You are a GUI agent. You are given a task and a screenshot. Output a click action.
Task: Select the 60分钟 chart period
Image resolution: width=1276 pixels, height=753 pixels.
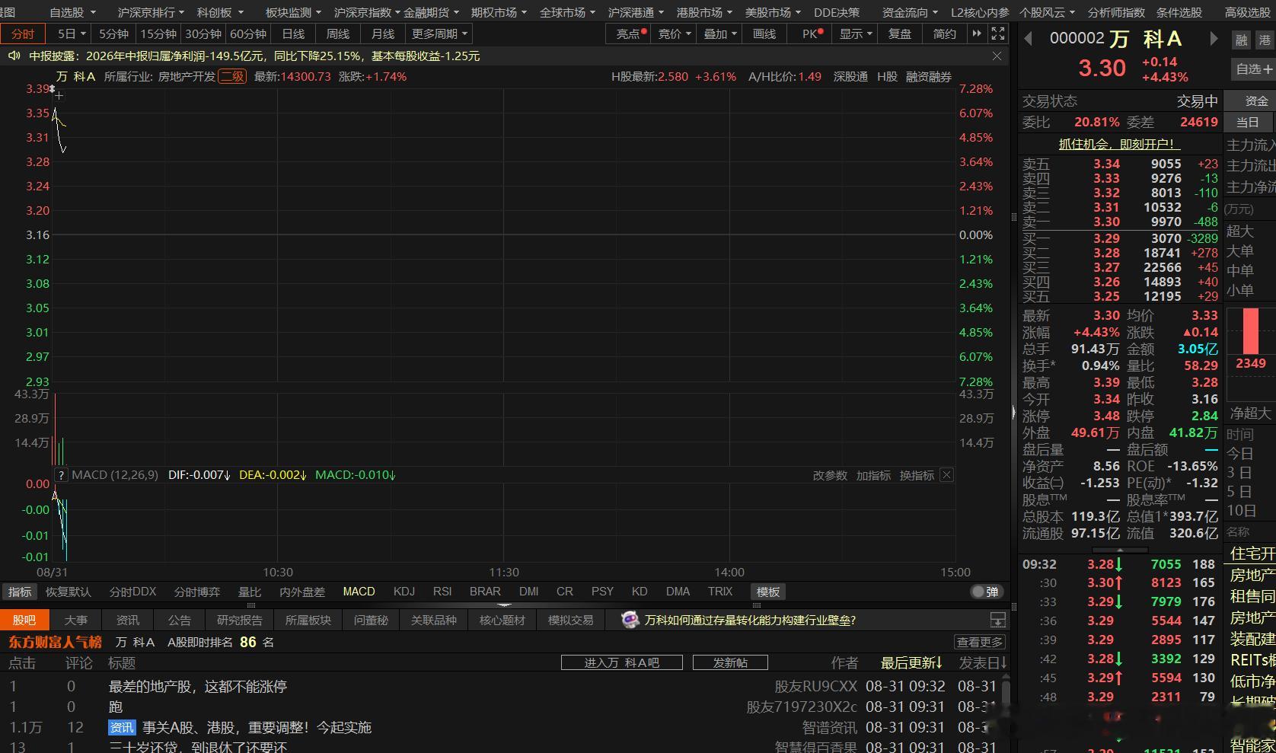tap(248, 34)
